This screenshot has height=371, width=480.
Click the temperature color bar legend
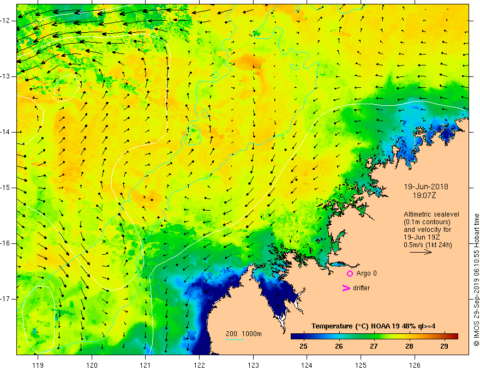(374, 336)
